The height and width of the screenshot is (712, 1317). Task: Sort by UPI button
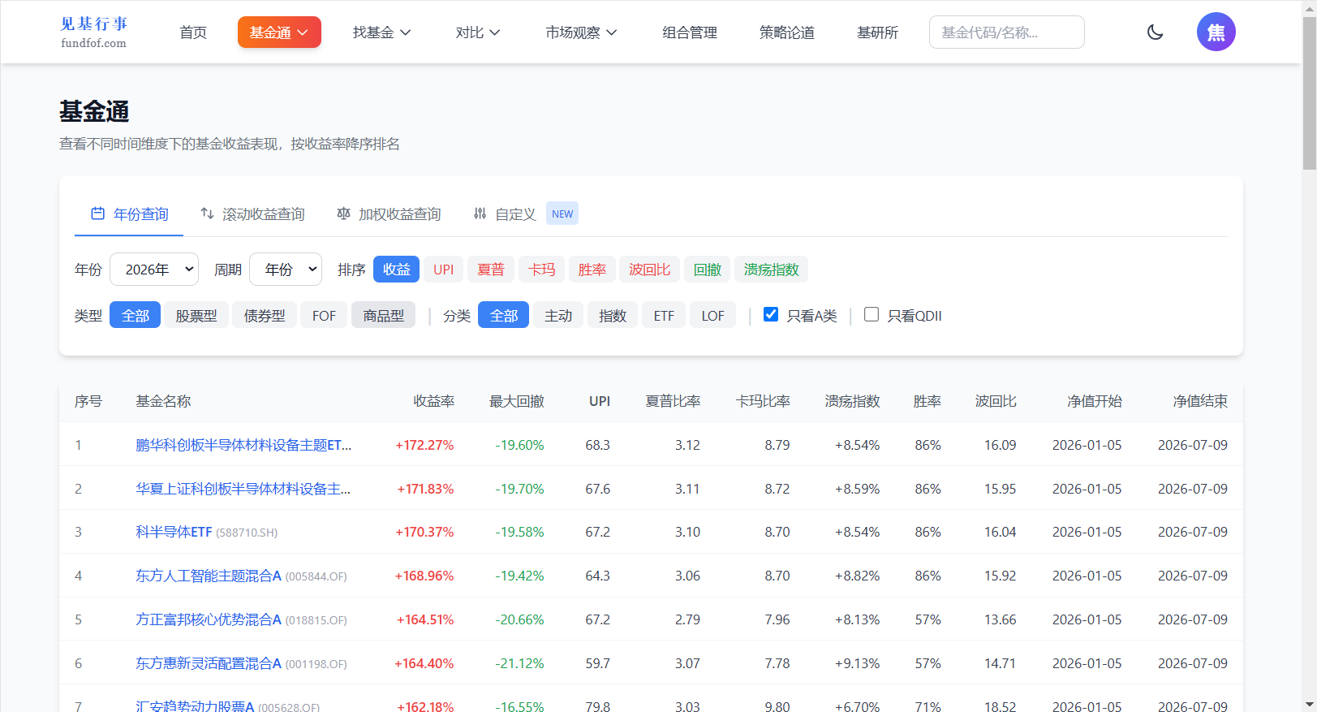(443, 270)
